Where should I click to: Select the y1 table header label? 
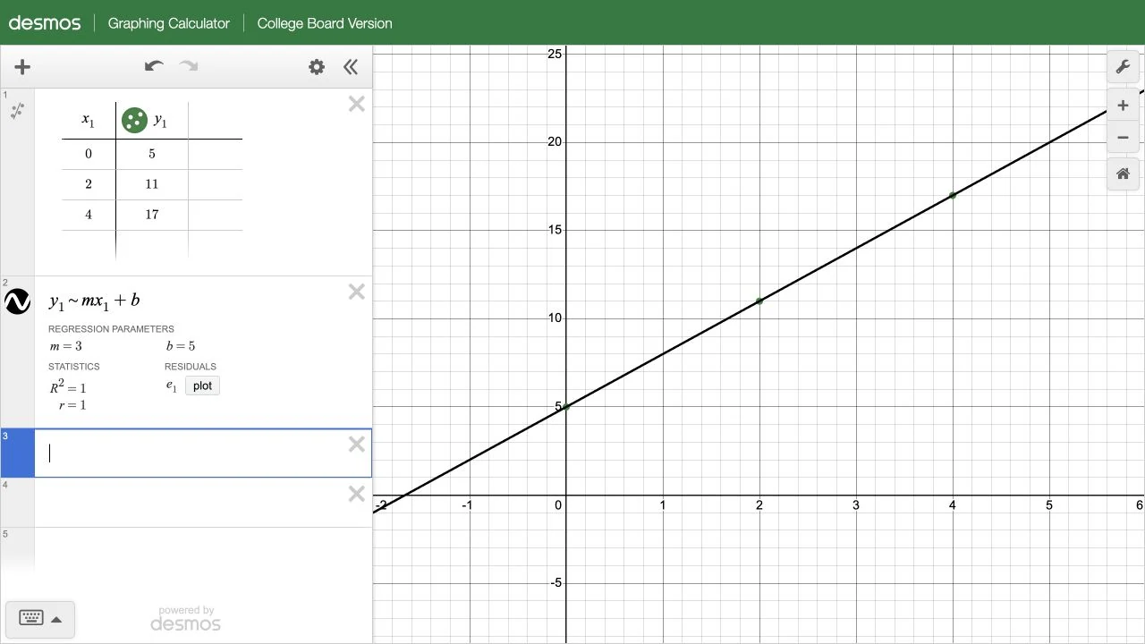coord(160,120)
